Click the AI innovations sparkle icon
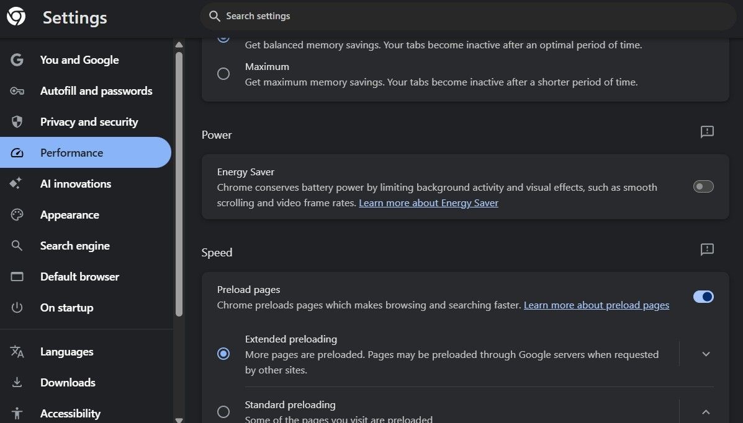 (x=17, y=184)
